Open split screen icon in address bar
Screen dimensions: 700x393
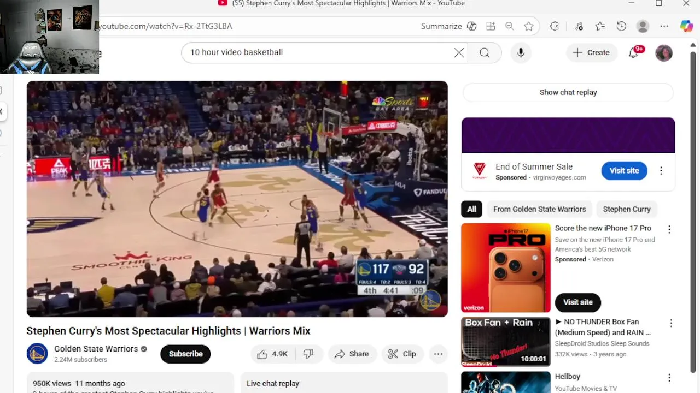(x=491, y=26)
